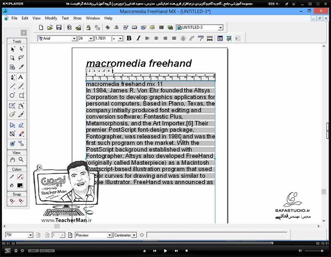
Task: Save document with the floppy disk icon
Action: pyautogui.click(x=59, y=27)
